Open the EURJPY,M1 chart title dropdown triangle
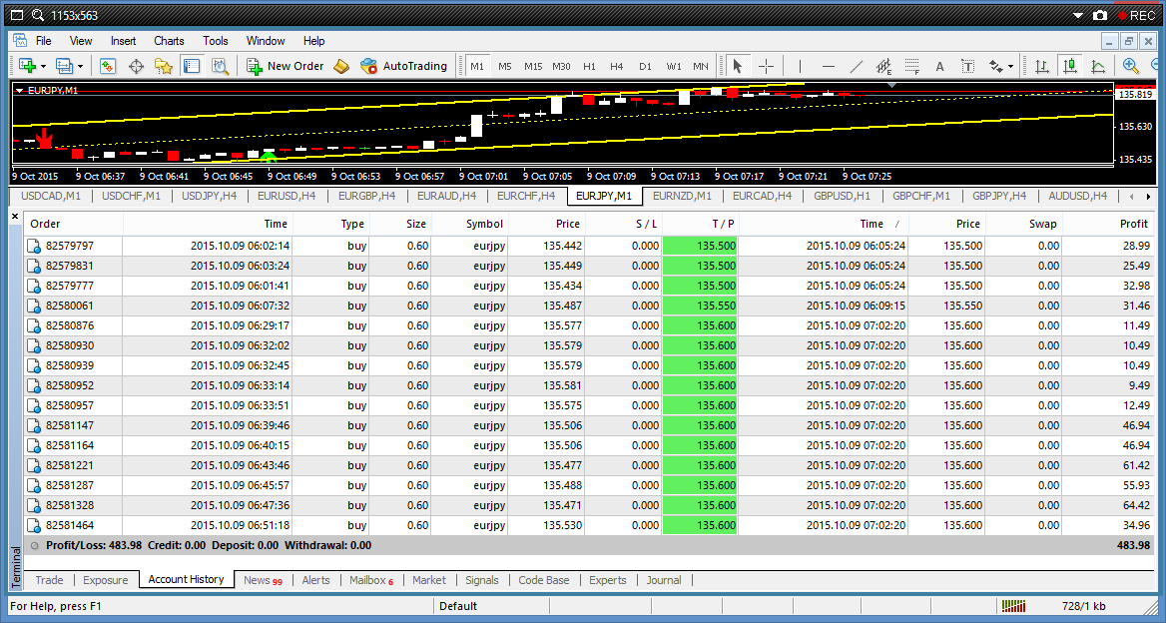Image resolution: width=1166 pixels, height=623 pixels. pos(20,91)
